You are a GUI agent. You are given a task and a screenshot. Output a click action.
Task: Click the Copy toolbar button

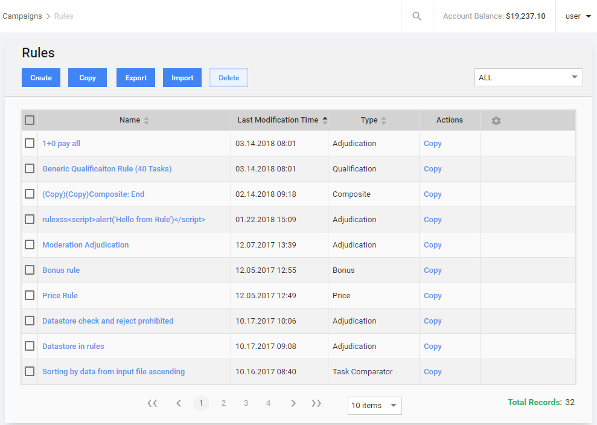click(x=88, y=78)
